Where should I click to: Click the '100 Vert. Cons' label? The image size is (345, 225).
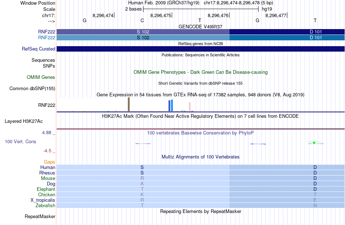click(20, 141)
